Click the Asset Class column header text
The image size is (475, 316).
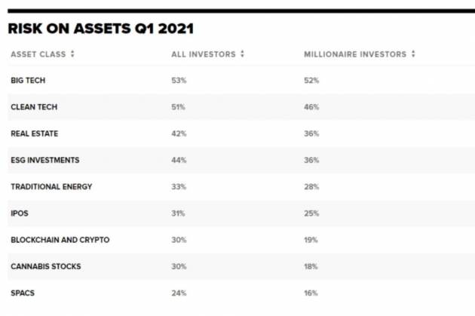tap(38, 54)
